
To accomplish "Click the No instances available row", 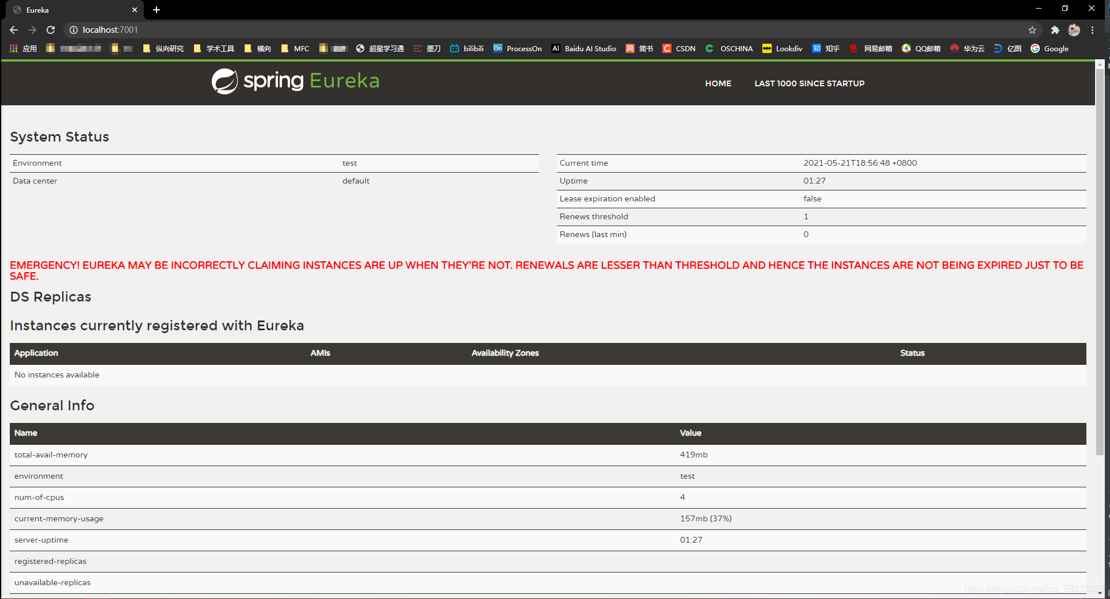I will tap(548, 375).
